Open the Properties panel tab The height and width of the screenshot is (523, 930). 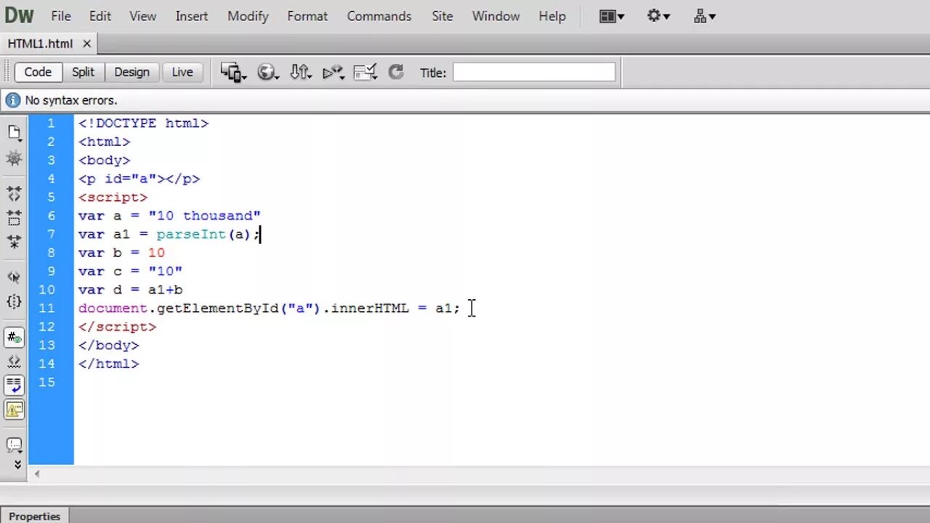[34, 516]
